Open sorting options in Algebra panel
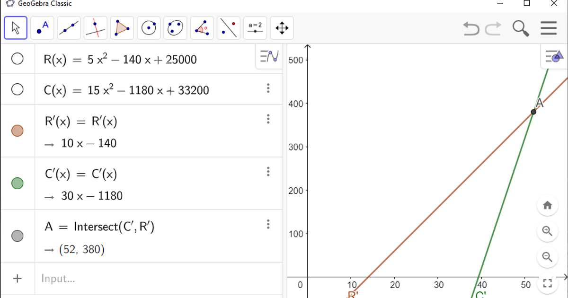 pos(268,56)
